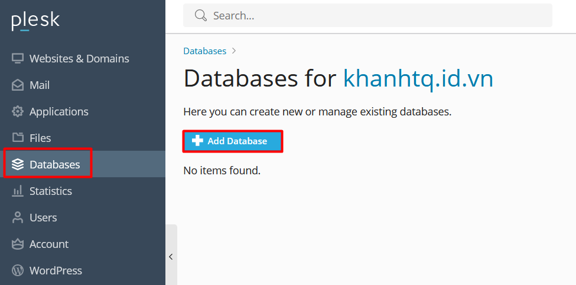Click the plus icon on Add Database
Image resolution: width=576 pixels, height=285 pixels.
coord(198,141)
